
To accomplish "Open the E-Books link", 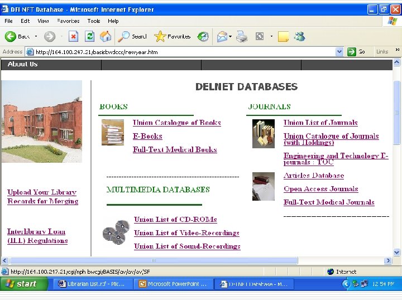I will 147,136.
